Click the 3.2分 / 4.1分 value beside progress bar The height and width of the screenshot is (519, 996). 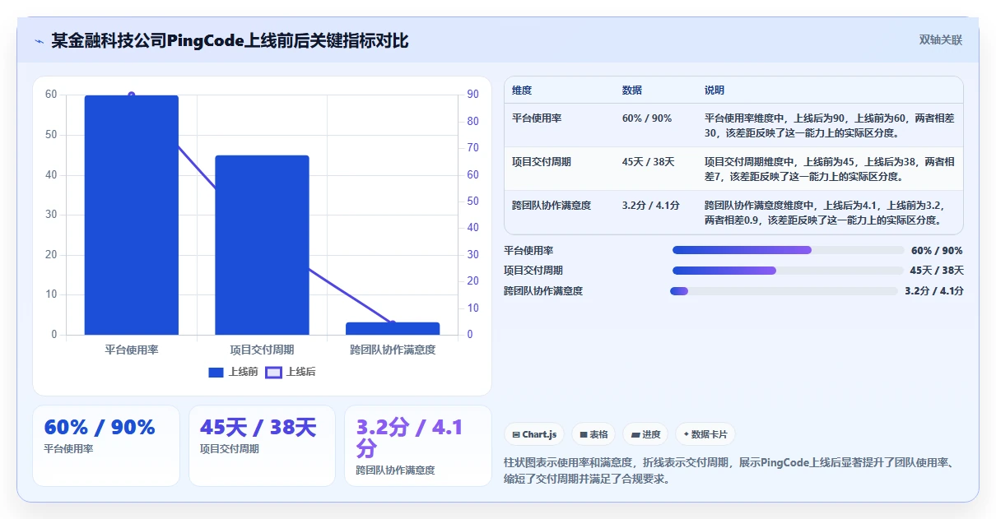933,291
